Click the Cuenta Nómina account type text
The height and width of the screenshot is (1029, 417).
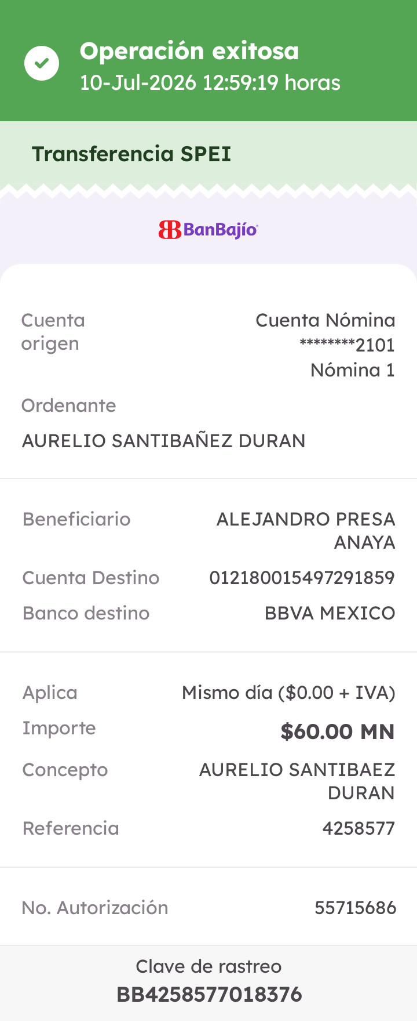(x=325, y=320)
